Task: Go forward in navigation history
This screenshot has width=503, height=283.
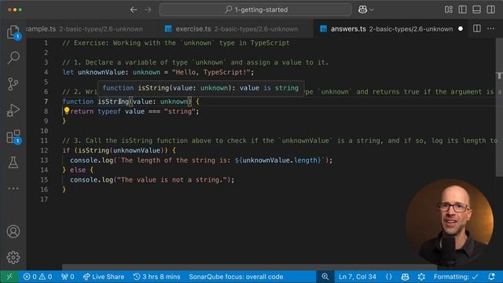Action: [148, 10]
